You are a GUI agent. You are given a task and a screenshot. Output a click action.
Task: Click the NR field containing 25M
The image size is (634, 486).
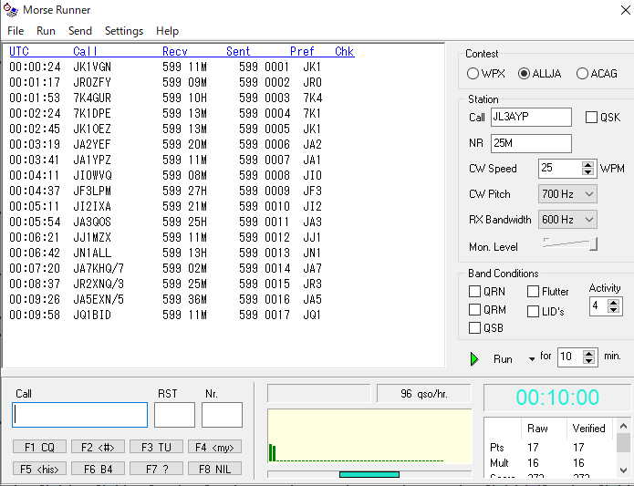point(531,143)
